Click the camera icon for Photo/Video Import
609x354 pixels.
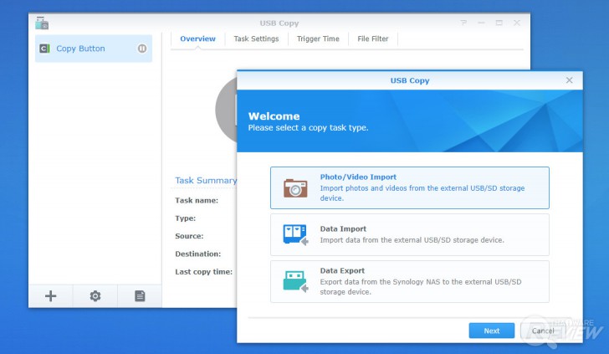click(295, 188)
